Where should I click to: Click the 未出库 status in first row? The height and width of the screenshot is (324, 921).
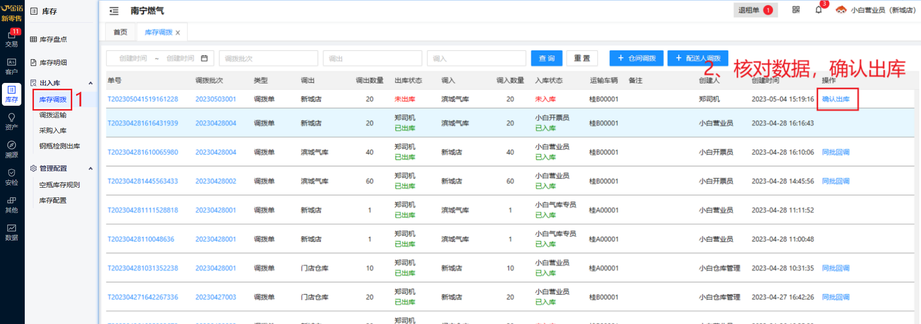[x=405, y=99]
